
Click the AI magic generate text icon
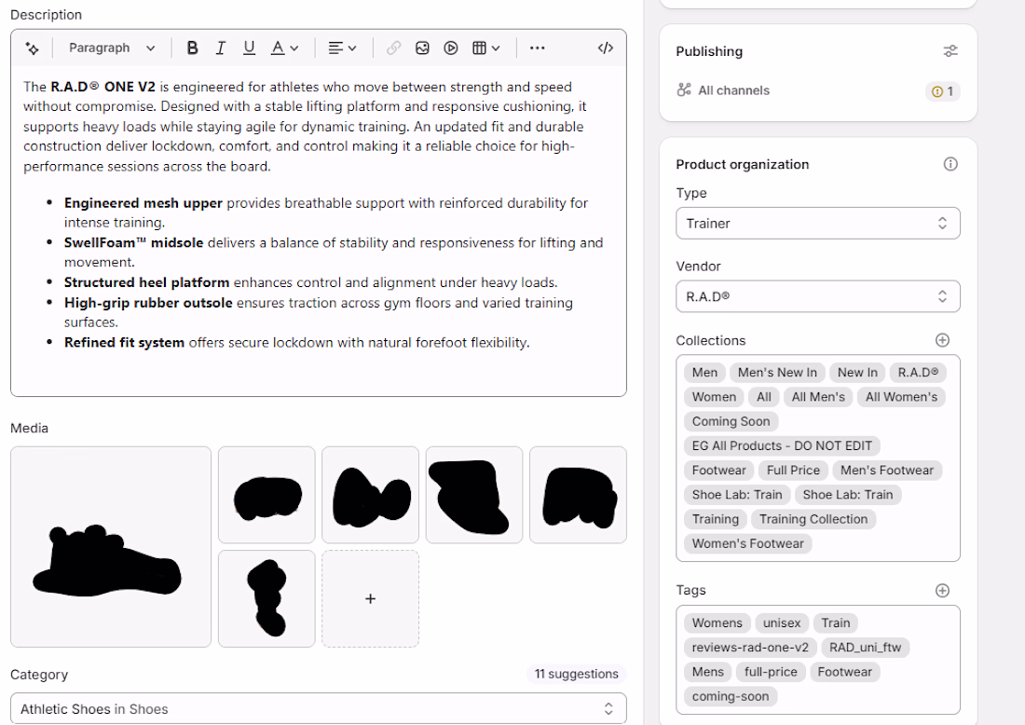point(32,48)
